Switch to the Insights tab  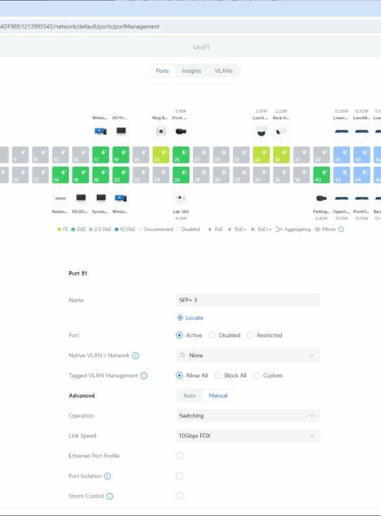[191, 71]
